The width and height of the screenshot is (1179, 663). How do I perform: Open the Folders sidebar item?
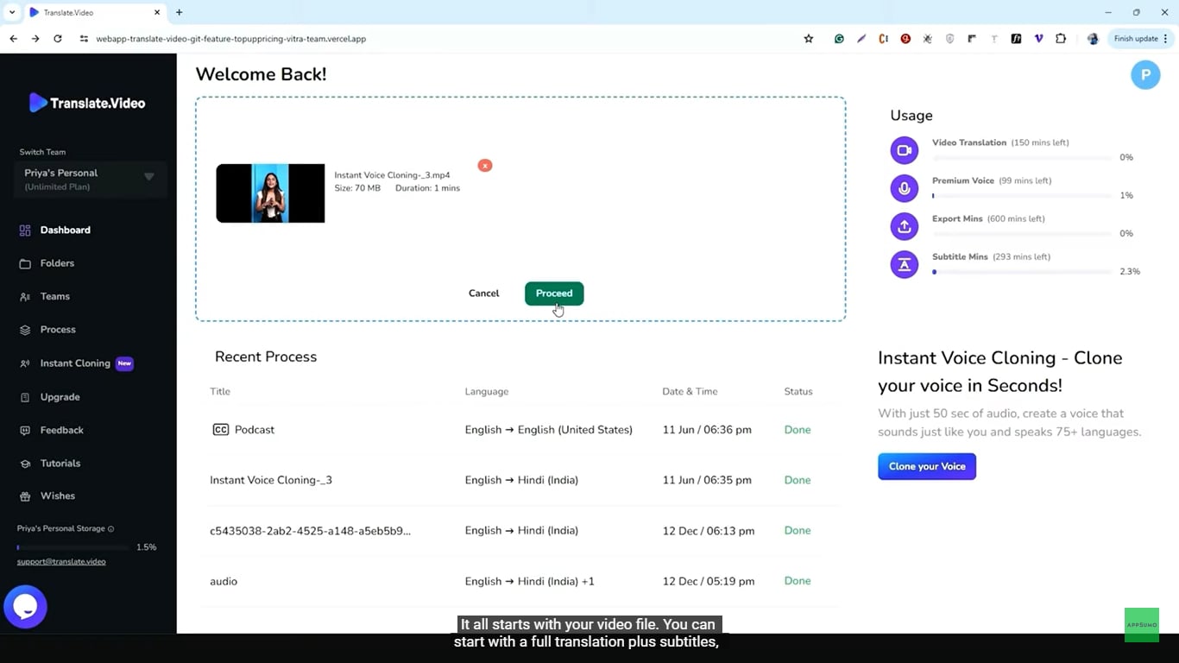pyautogui.click(x=57, y=263)
